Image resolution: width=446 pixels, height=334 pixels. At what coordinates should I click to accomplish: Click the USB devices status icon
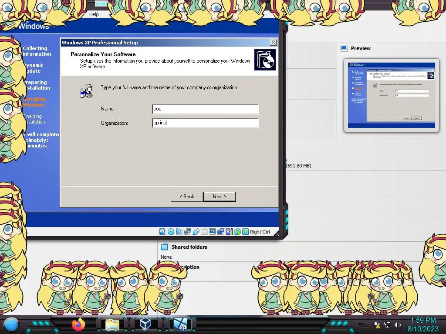[x=196, y=232]
